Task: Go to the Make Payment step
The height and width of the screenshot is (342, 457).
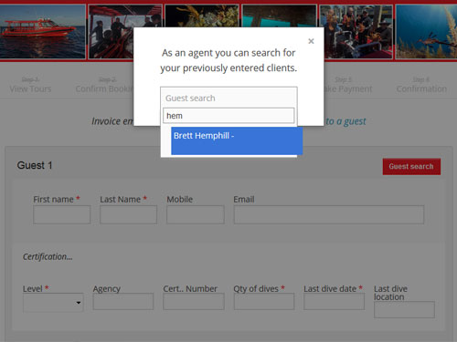Action: point(348,85)
